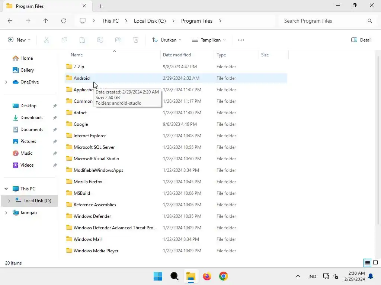
Task: Open the clock and date in taskbar
Action: click(x=355, y=276)
